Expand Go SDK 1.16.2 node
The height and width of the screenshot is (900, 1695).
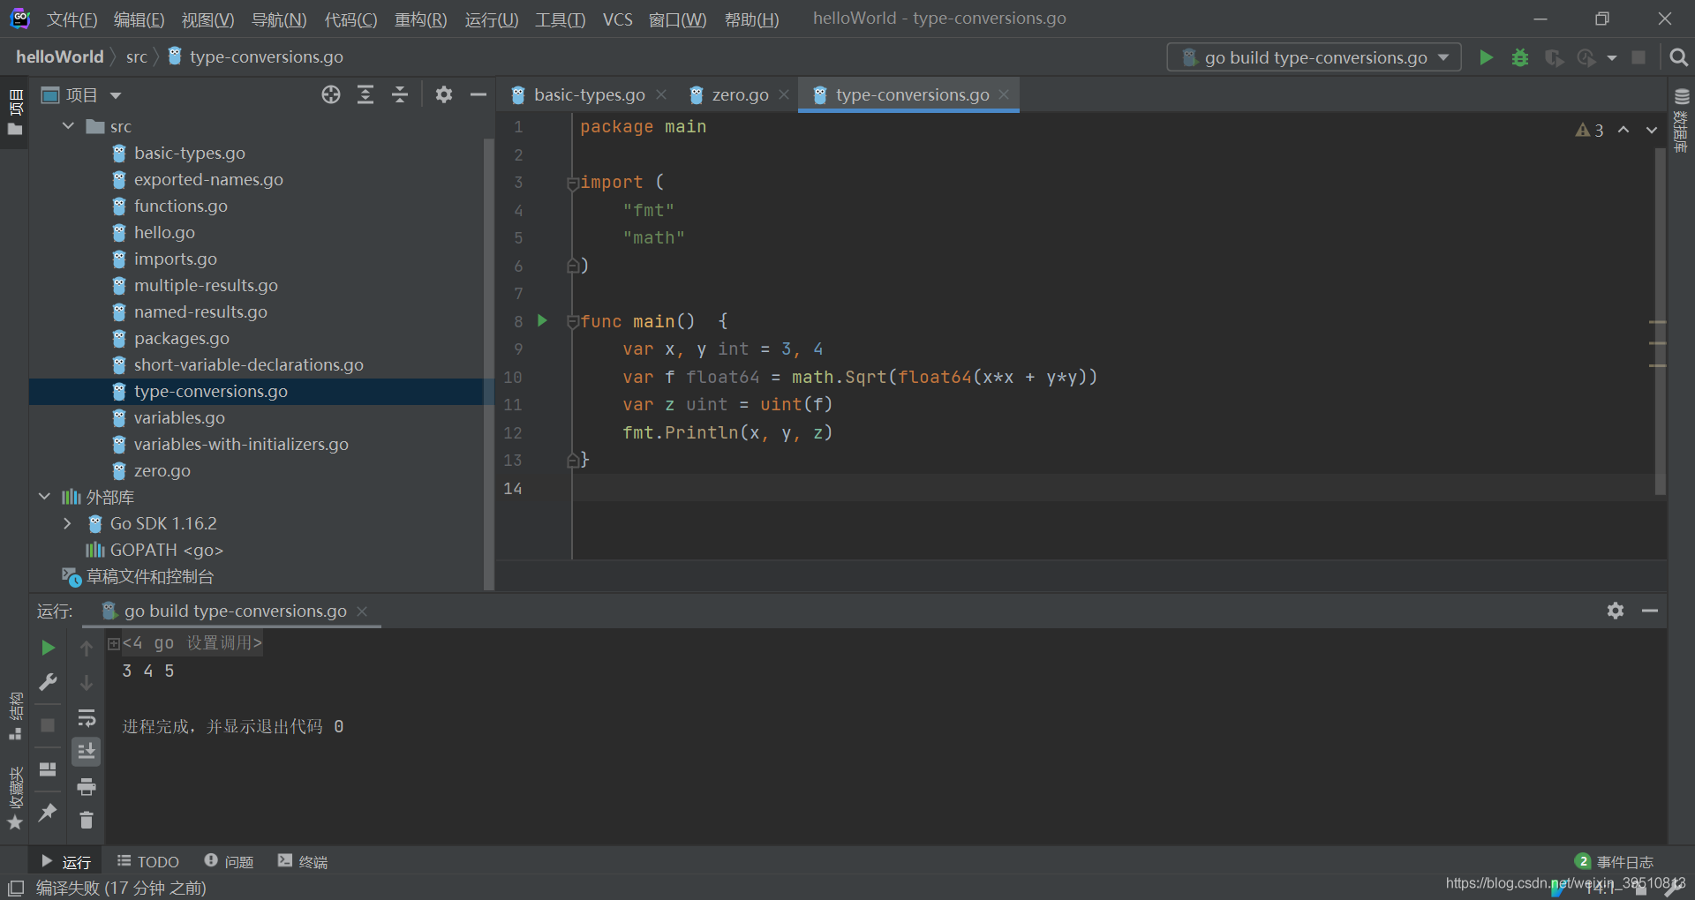[x=68, y=523]
